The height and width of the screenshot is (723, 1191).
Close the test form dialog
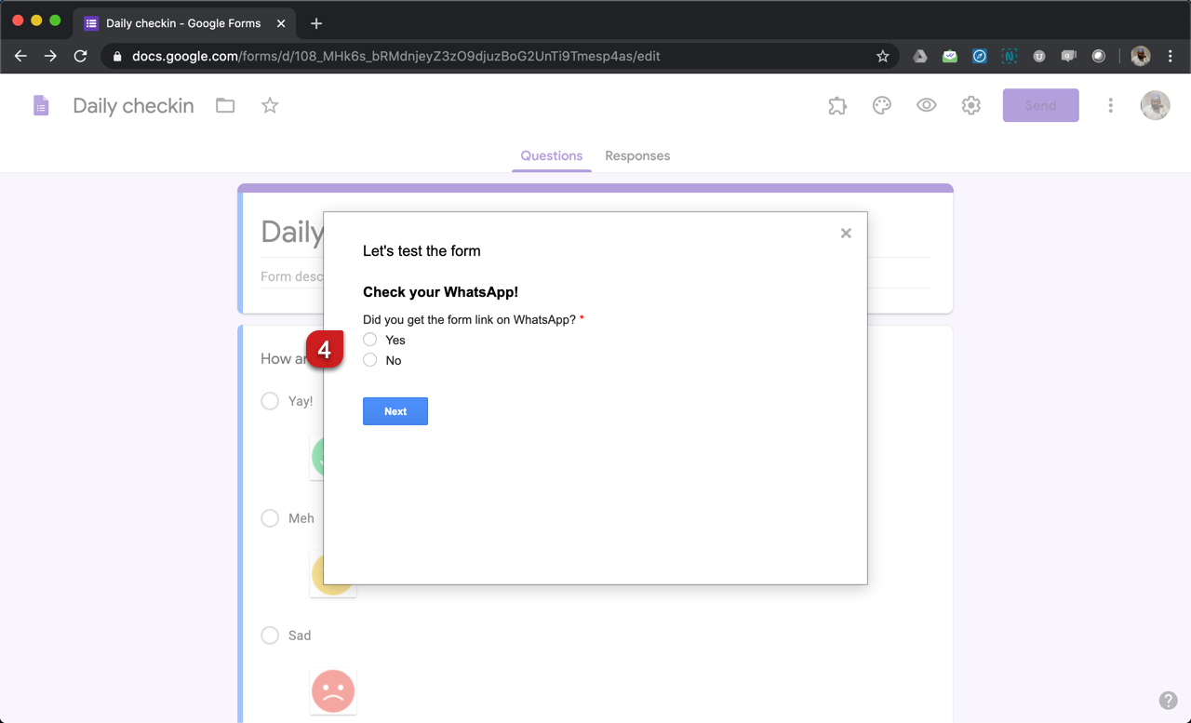point(846,234)
